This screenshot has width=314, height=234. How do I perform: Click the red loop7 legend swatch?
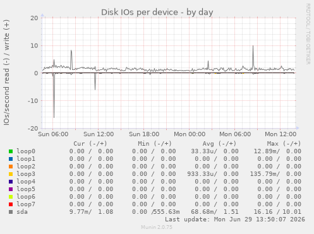pyautogui.click(x=11, y=204)
